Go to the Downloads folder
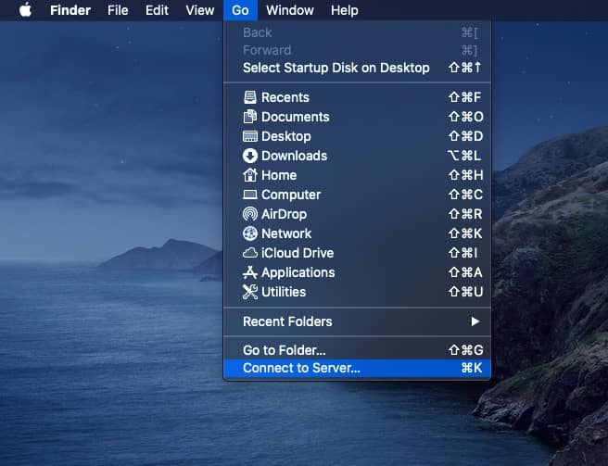 (357, 156)
